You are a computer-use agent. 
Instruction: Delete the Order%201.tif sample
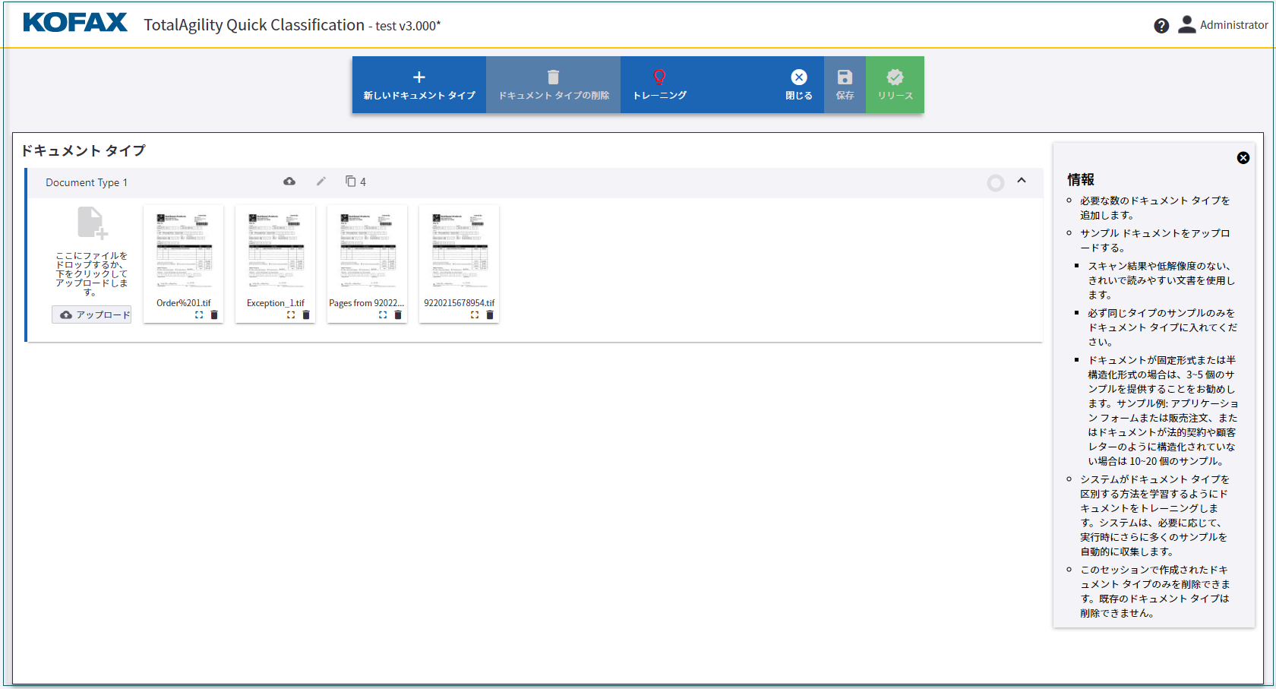click(x=214, y=315)
